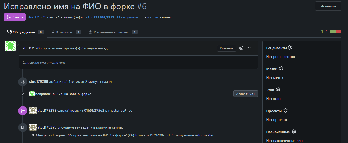Image resolution: width=348 pixels, height=143 pixels.
Task: Open Этап gear settings
Action: [x=278, y=90]
